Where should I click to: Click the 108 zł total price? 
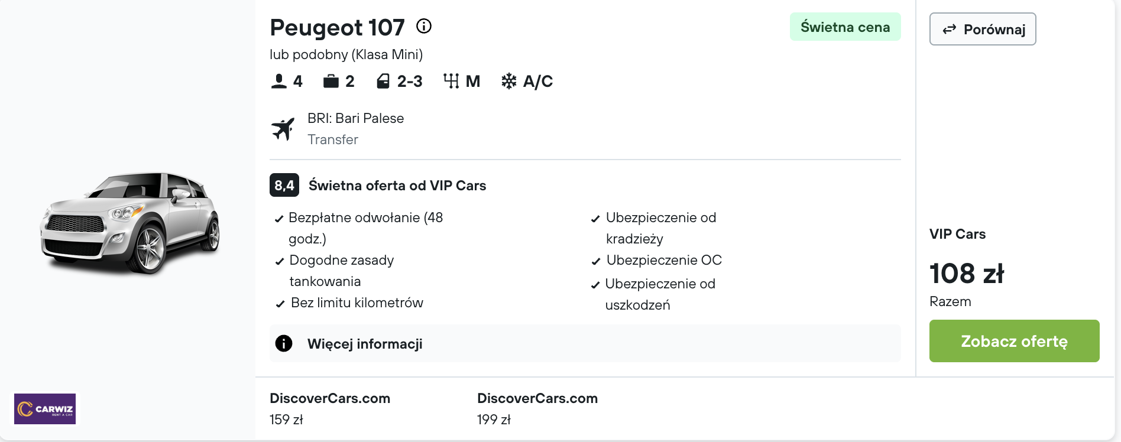[967, 274]
